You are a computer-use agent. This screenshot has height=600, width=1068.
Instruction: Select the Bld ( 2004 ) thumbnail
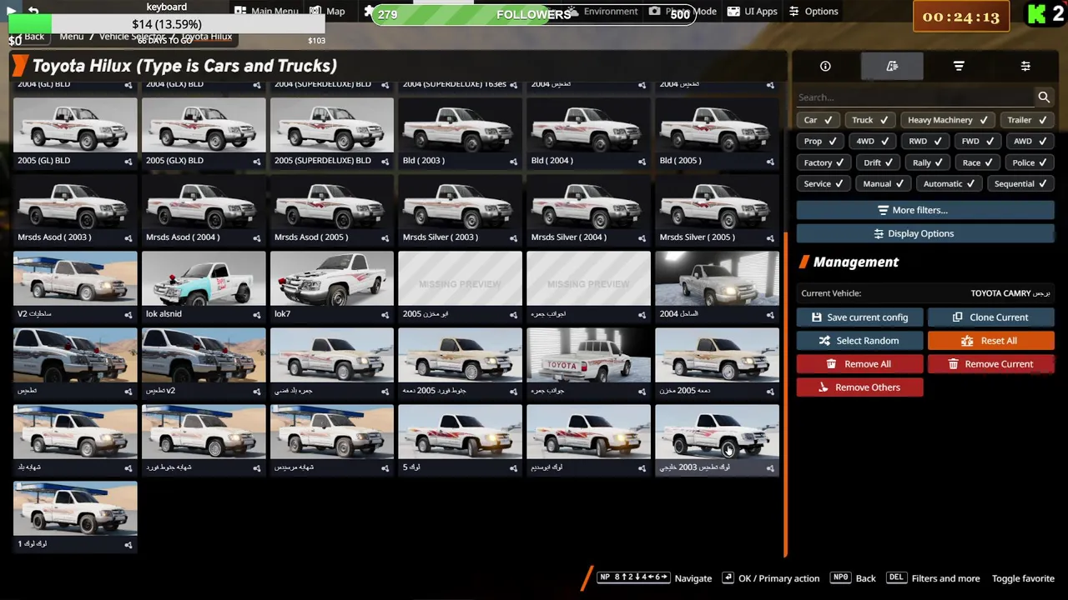(x=588, y=126)
